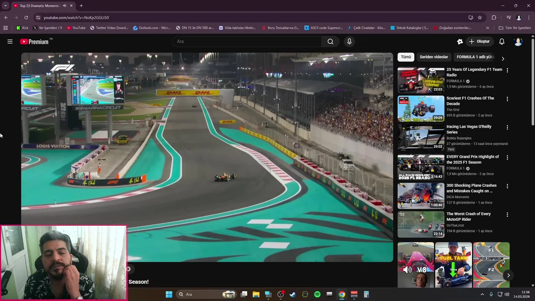Click the search magnifier button
Screen dimensions: 535x301
[331, 41]
